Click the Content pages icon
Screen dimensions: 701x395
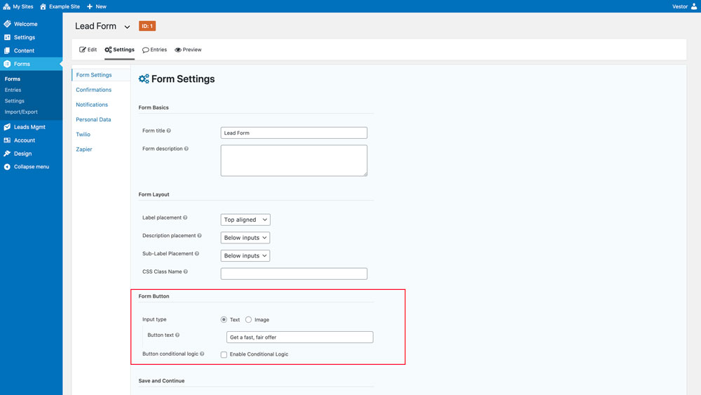[7, 51]
